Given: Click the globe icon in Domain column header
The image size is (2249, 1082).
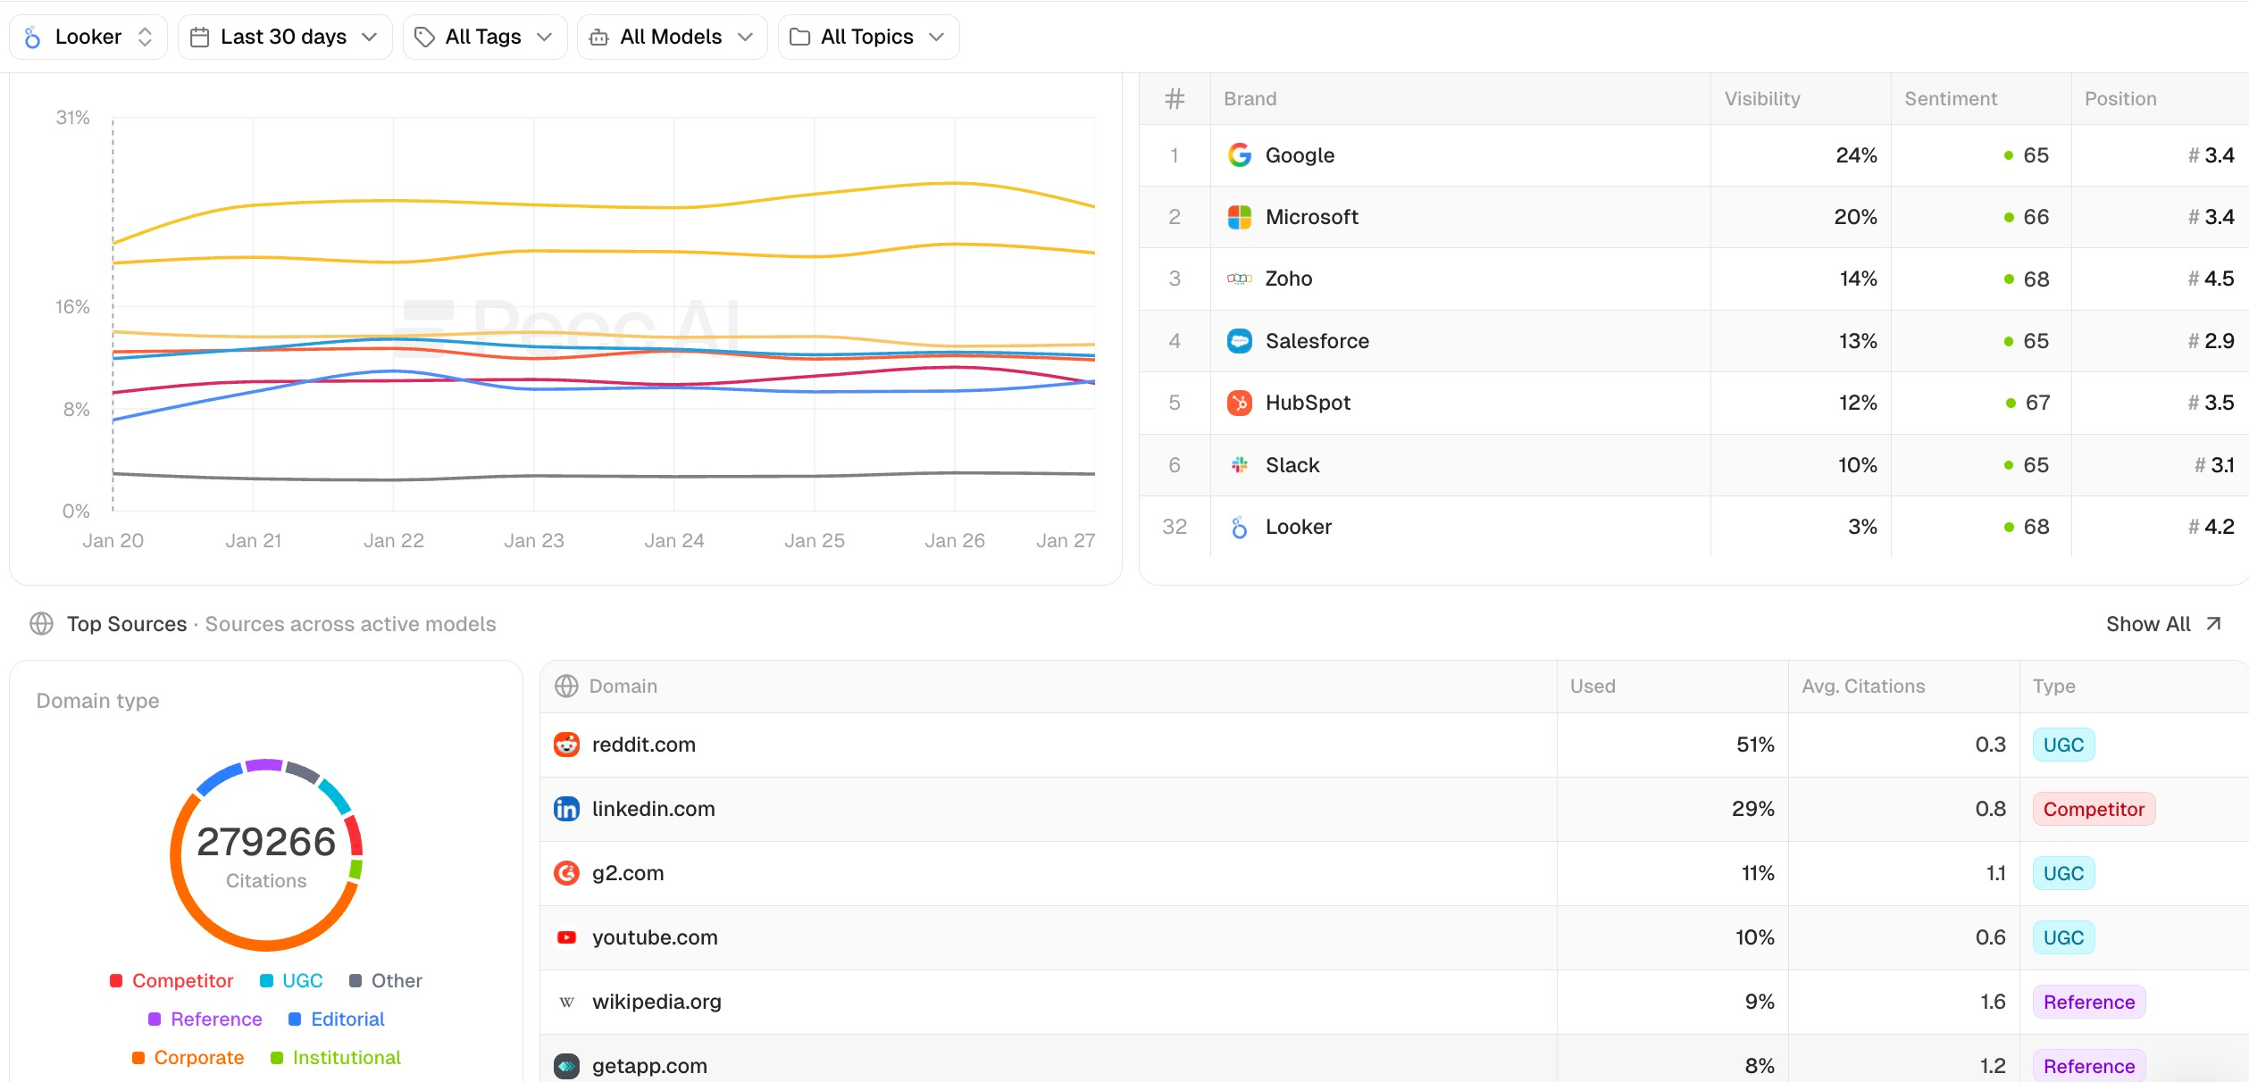Looking at the screenshot, I should click(566, 686).
